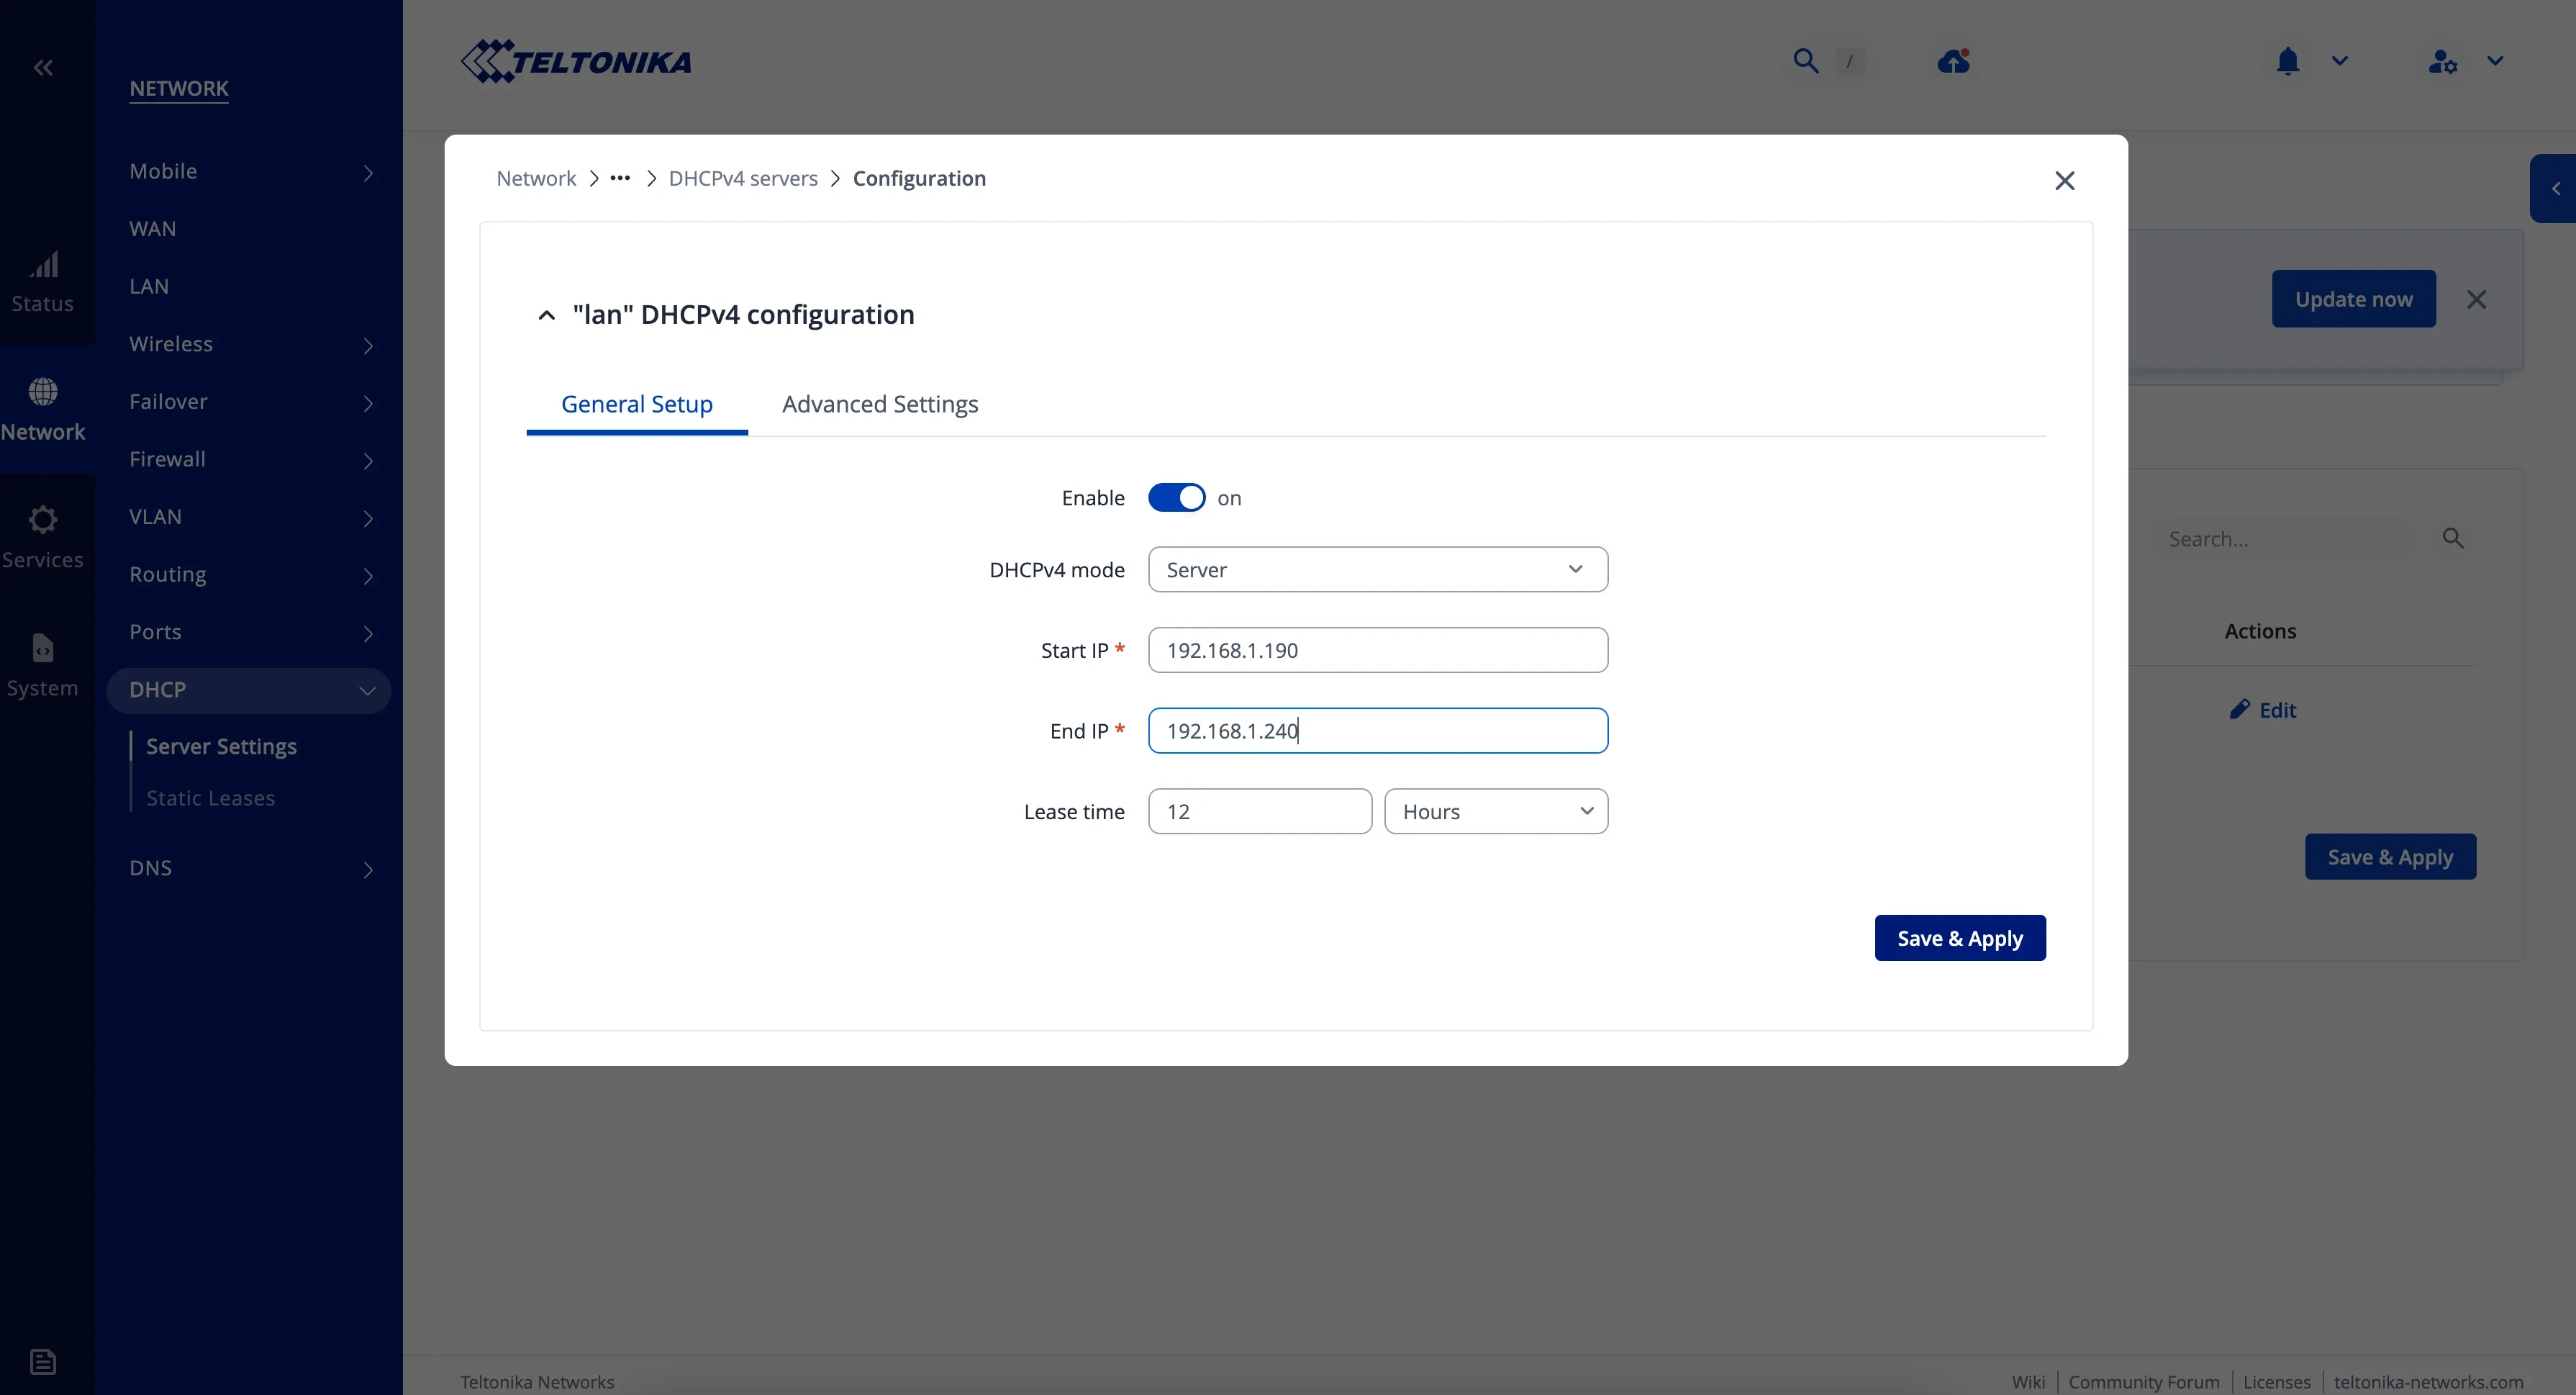Collapse the "lan" DHCPv4 configuration section

tap(546, 315)
